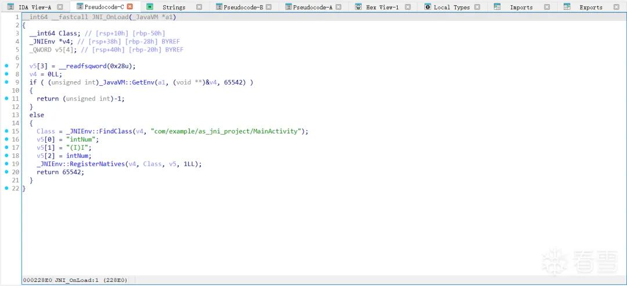Image resolution: width=627 pixels, height=286 pixels.
Task: Select the Pseudocode-C tab
Action: (104, 7)
